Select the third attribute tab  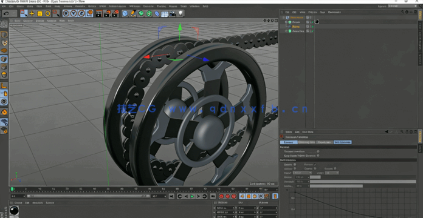click(x=325, y=142)
